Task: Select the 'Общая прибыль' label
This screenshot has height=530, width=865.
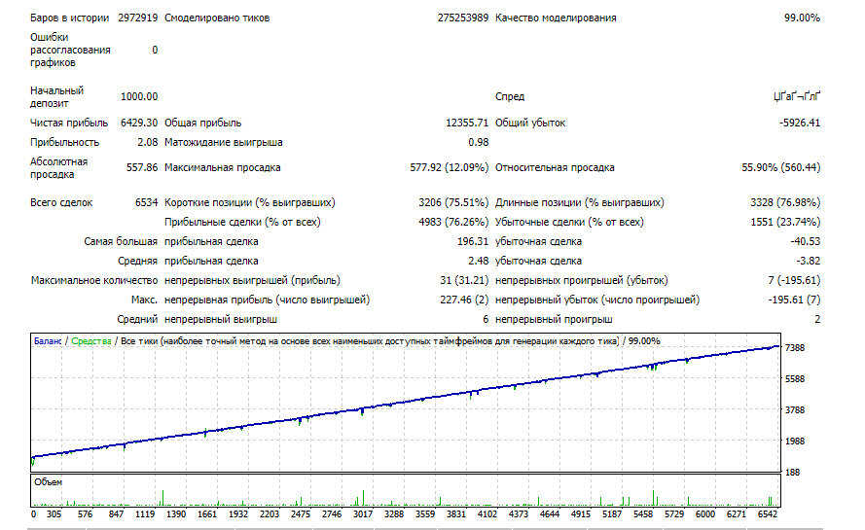Action: [x=202, y=123]
